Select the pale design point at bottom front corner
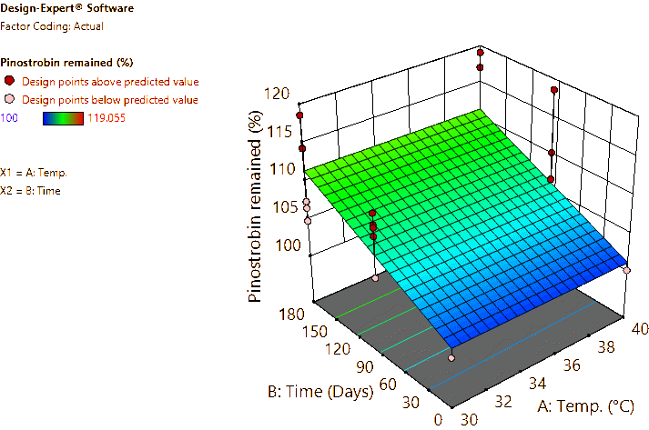Screen dimensions: 649x430 451,358
